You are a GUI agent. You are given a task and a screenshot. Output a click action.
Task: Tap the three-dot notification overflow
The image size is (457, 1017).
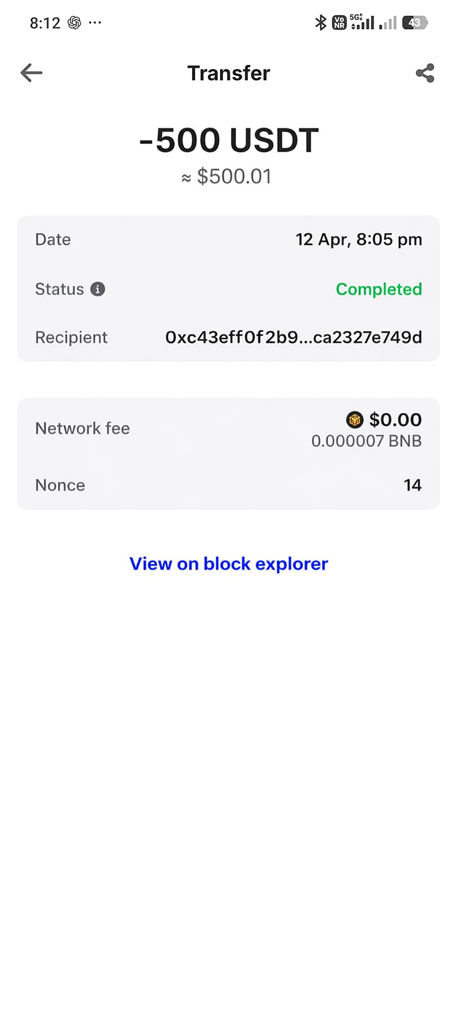[x=95, y=22]
